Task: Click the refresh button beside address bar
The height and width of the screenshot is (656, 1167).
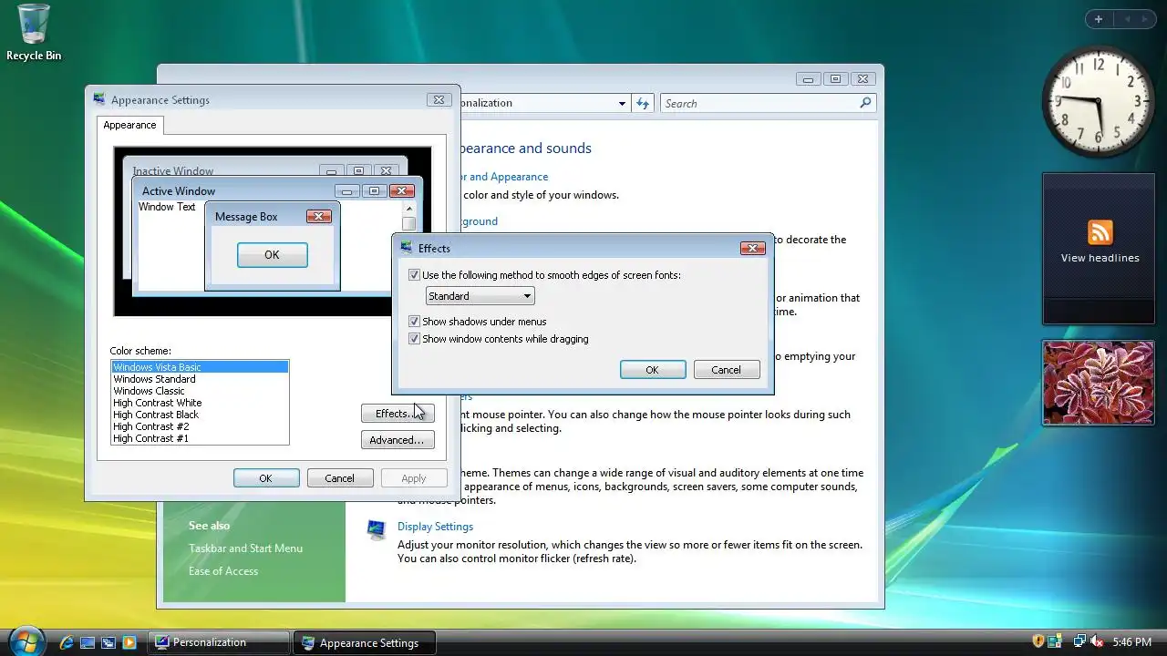Action: pos(643,103)
